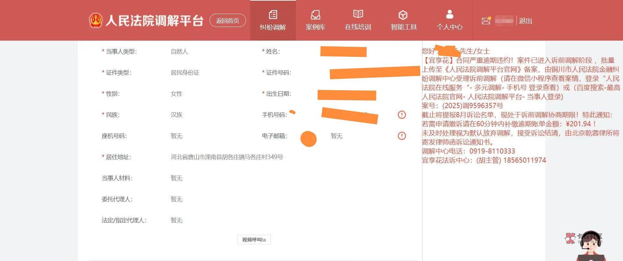The width and height of the screenshot is (623, 261).
Task: Click the 视频呼叫ta button
Action: pyautogui.click(x=254, y=240)
